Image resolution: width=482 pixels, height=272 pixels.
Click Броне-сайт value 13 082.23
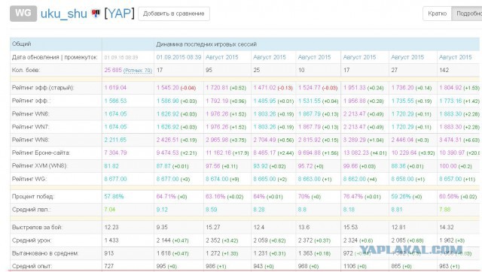click(x=356, y=153)
